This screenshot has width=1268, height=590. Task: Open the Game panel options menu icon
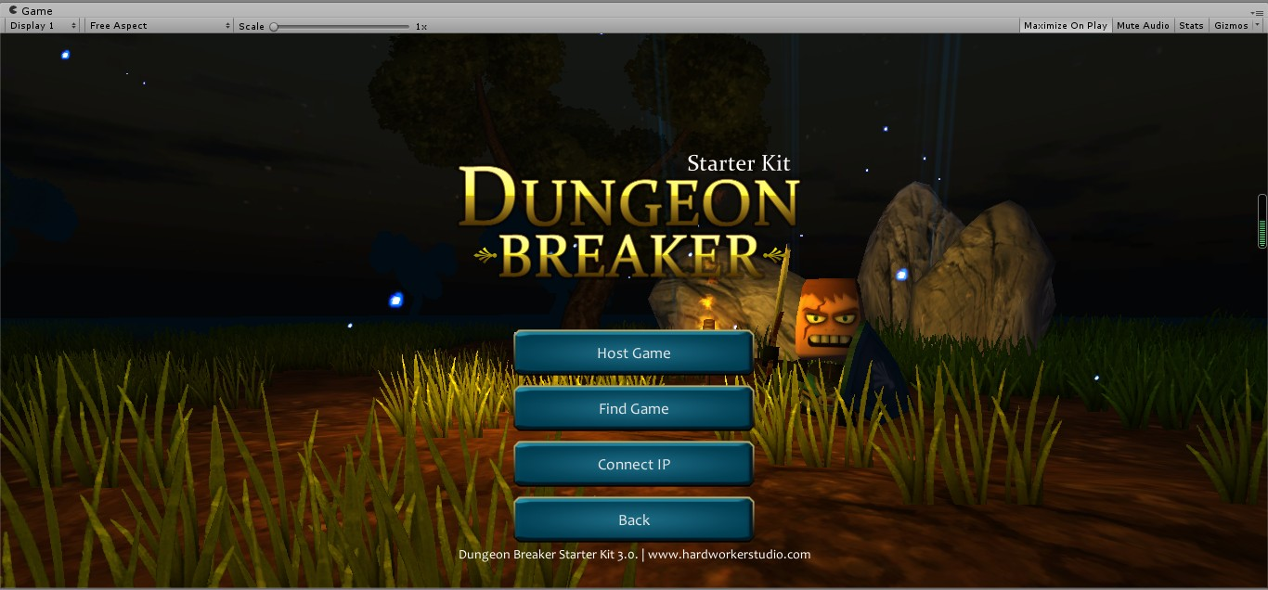(x=1258, y=11)
